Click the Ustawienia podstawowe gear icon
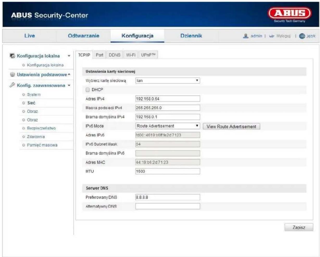This screenshot has width=320, height=257. (x=12, y=75)
